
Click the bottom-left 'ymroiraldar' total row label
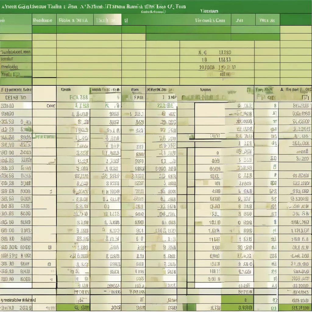(x=18, y=300)
